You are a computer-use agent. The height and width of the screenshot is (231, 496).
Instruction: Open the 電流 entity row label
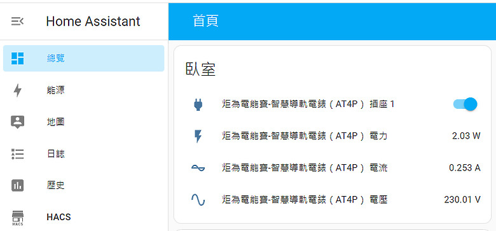(x=305, y=168)
